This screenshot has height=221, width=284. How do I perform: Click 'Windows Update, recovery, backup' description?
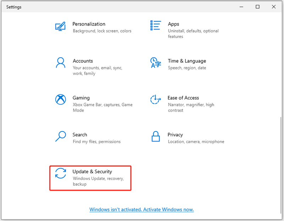98,181
